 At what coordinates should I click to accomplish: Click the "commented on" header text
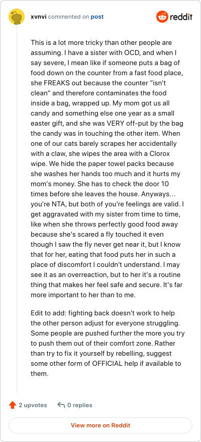tap(69, 17)
